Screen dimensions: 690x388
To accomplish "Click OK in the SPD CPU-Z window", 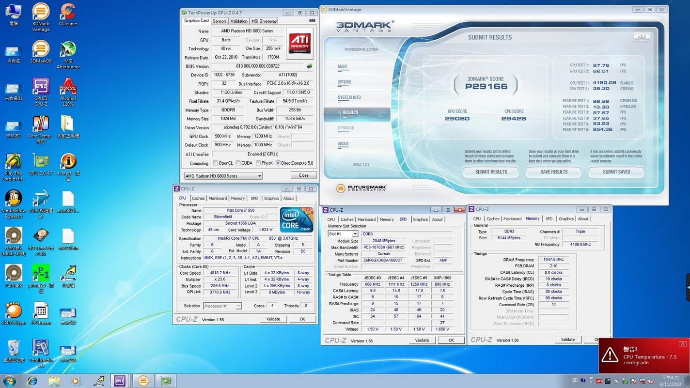I will click(x=451, y=341).
